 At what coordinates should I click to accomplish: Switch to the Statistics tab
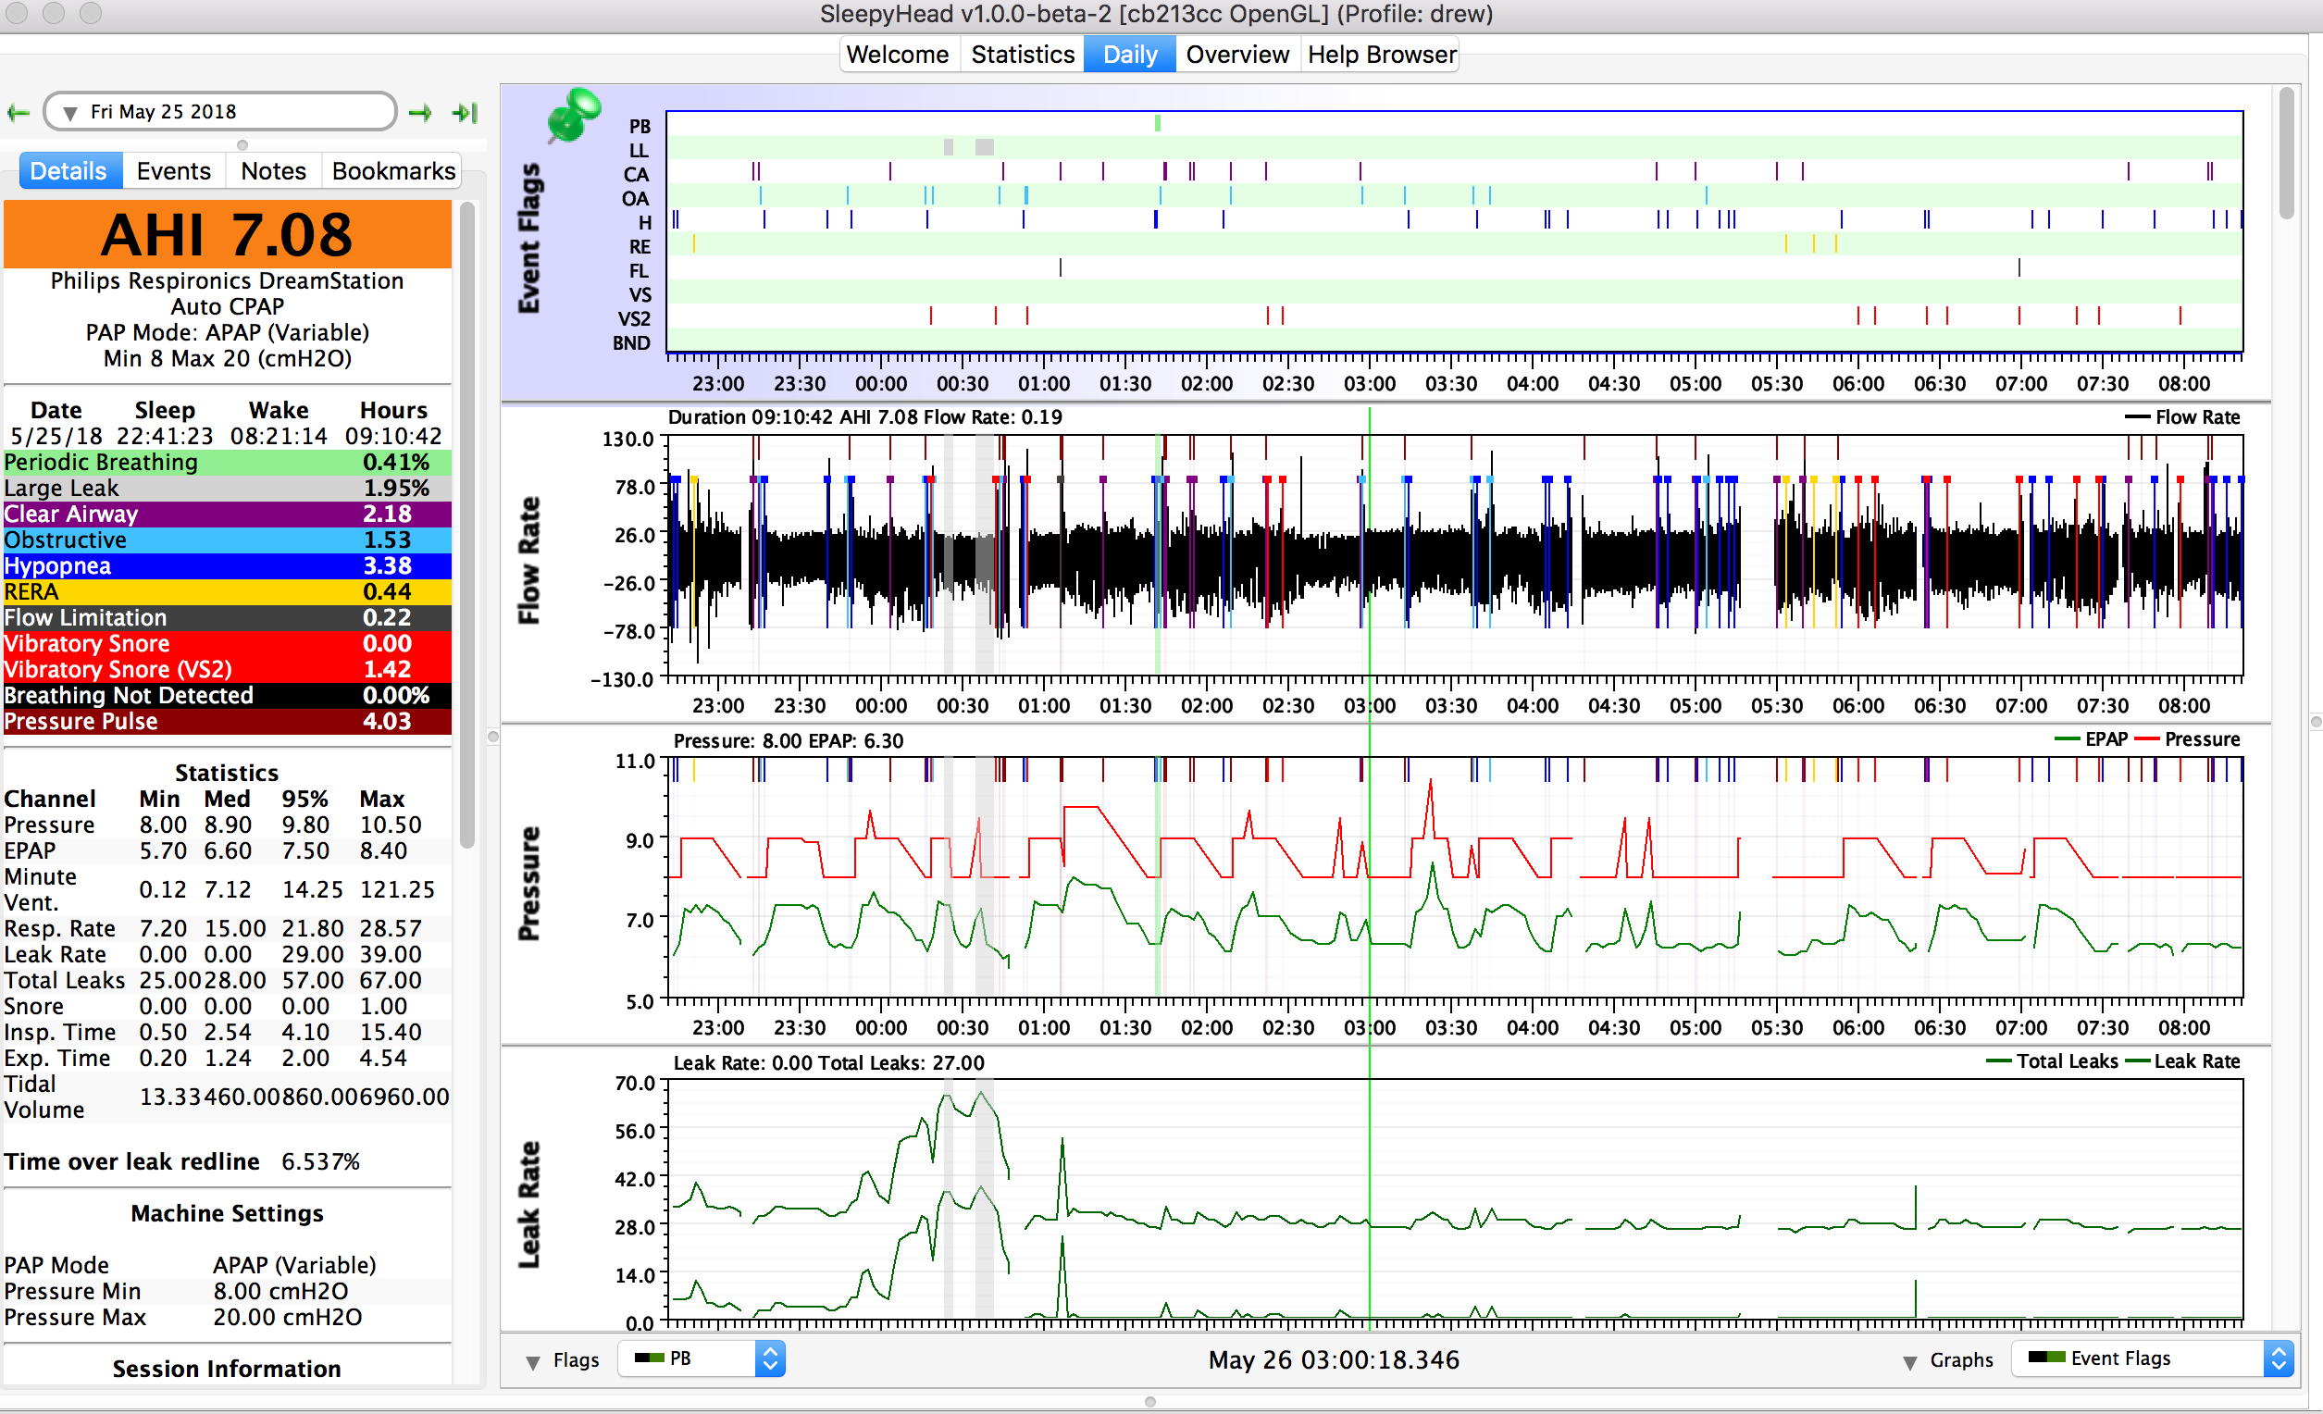(x=1023, y=55)
